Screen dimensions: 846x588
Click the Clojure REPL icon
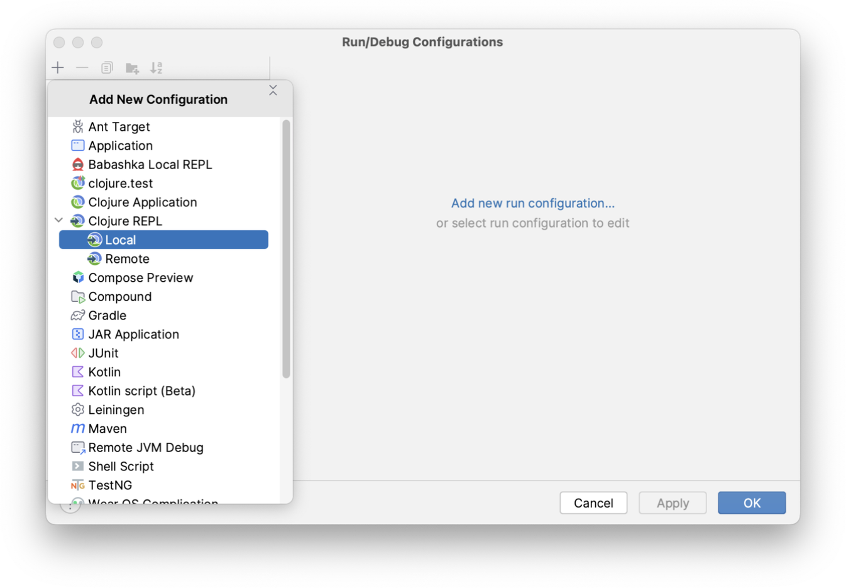(77, 221)
